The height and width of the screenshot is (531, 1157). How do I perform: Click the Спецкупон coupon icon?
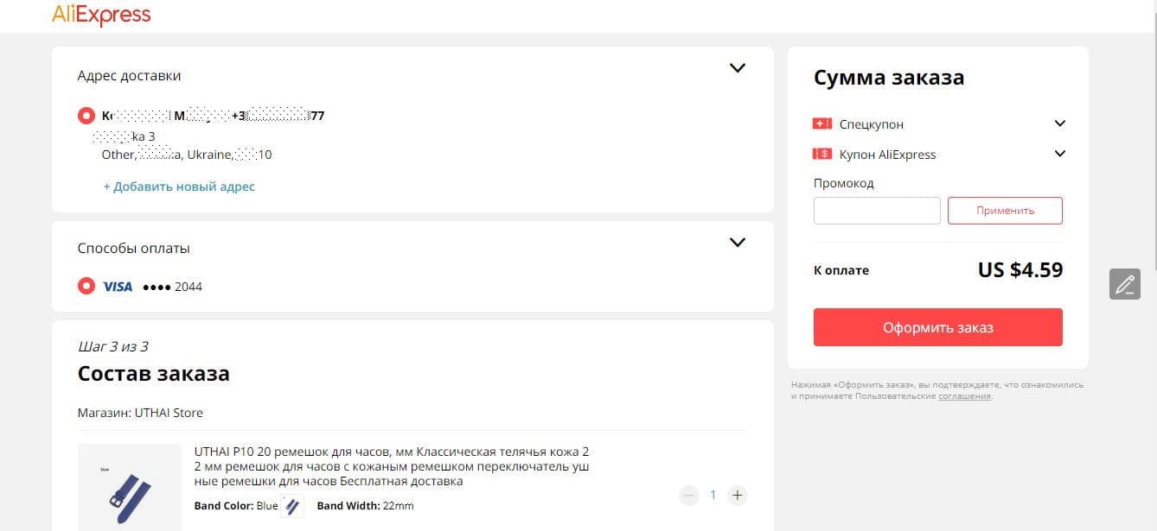point(821,123)
